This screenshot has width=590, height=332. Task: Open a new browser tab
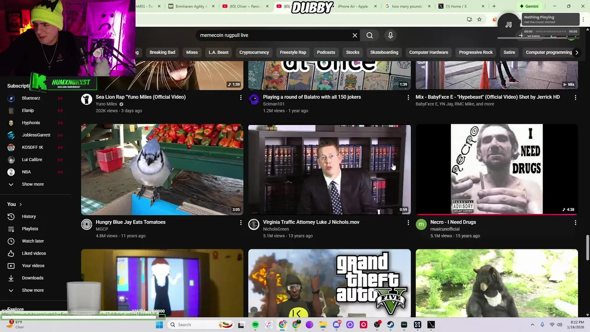(494, 6)
